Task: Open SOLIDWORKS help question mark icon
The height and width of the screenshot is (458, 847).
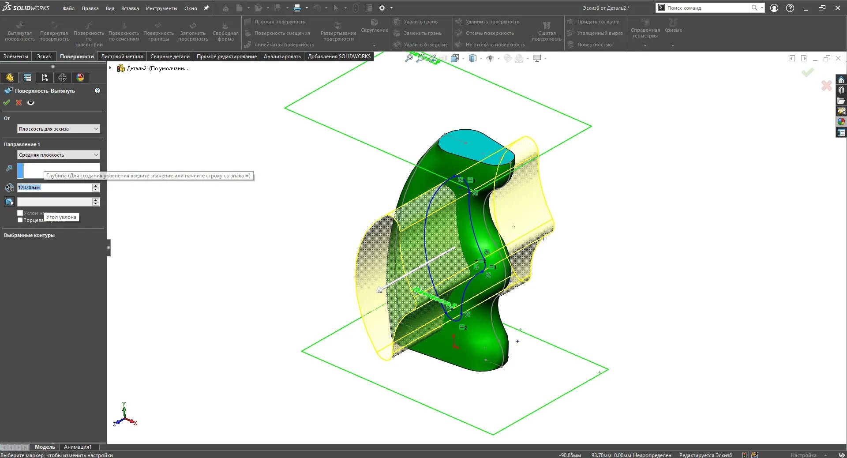Action: [x=790, y=8]
